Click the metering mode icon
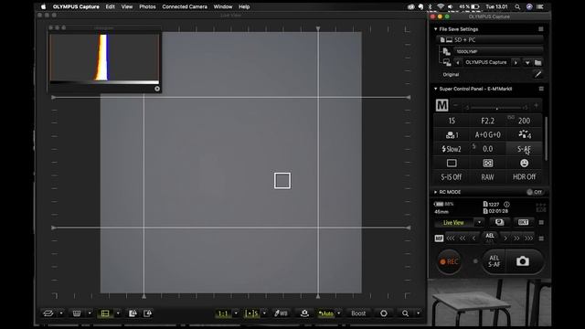 (487, 163)
